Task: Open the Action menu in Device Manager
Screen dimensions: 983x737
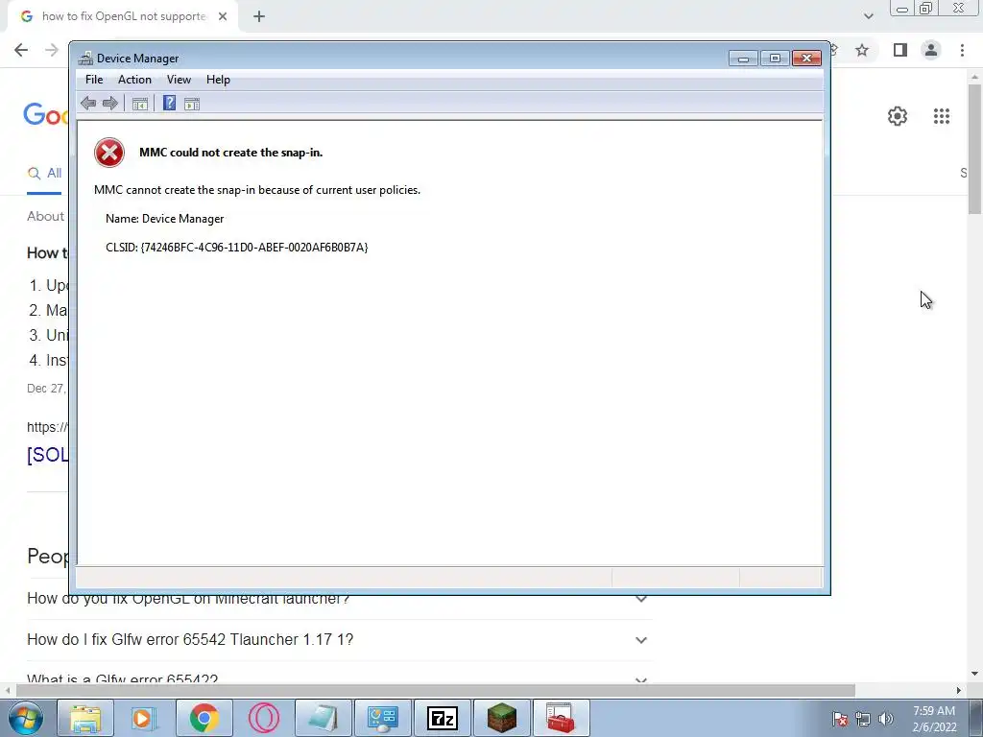Action: click(134, 80)
